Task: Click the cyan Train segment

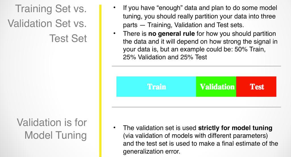Action: pyautogui.click(x=156, y=86)
